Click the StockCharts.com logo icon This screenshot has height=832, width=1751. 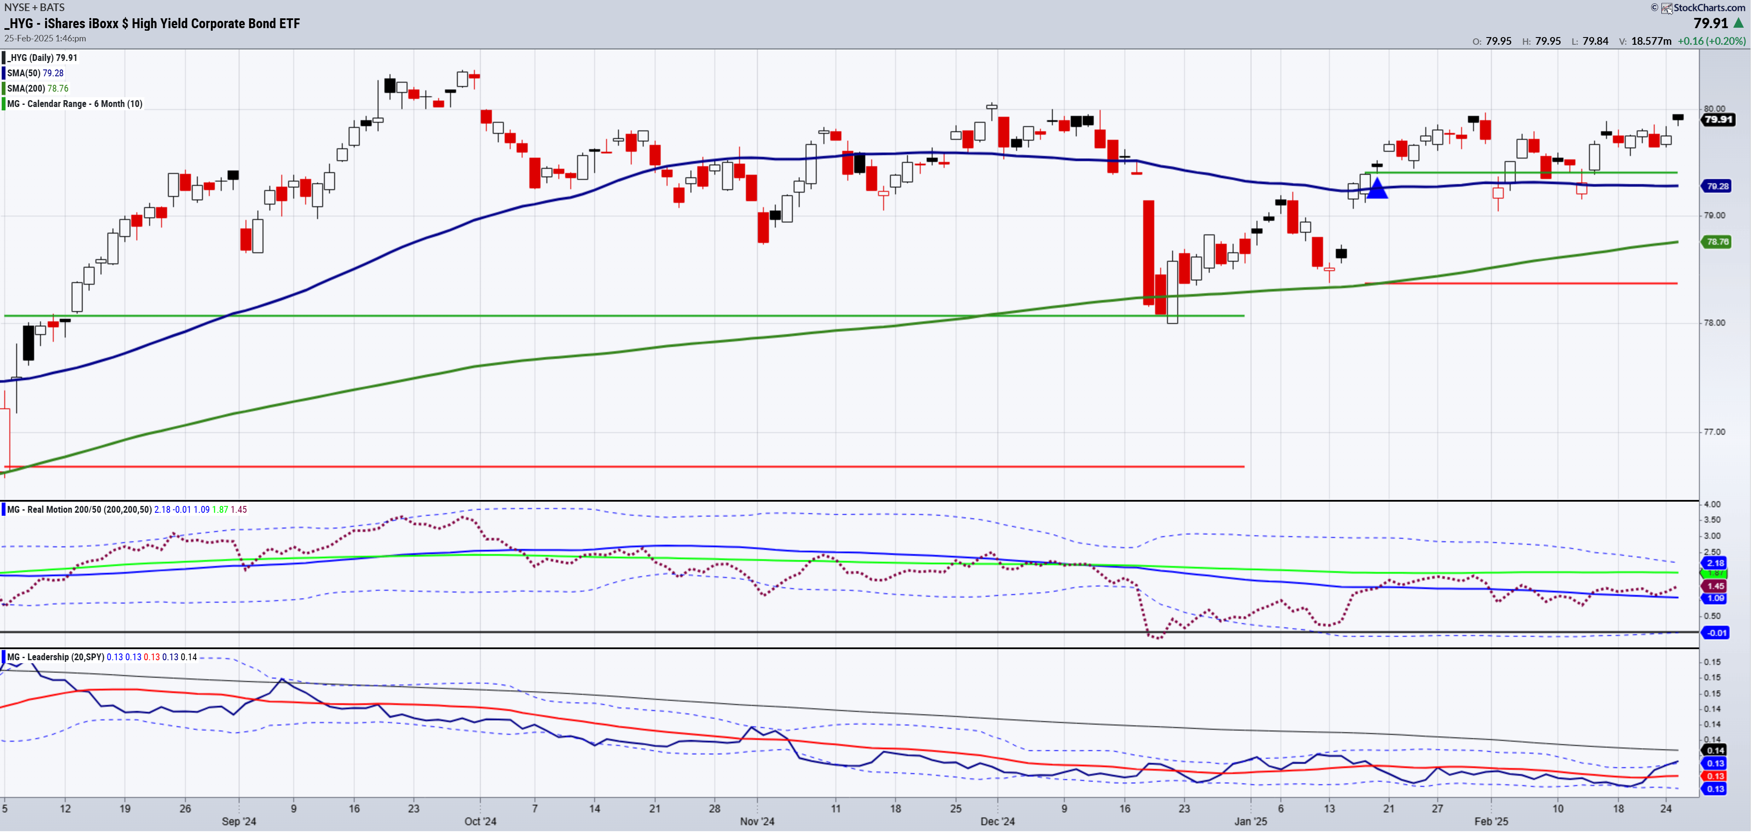pos(1667,8)
